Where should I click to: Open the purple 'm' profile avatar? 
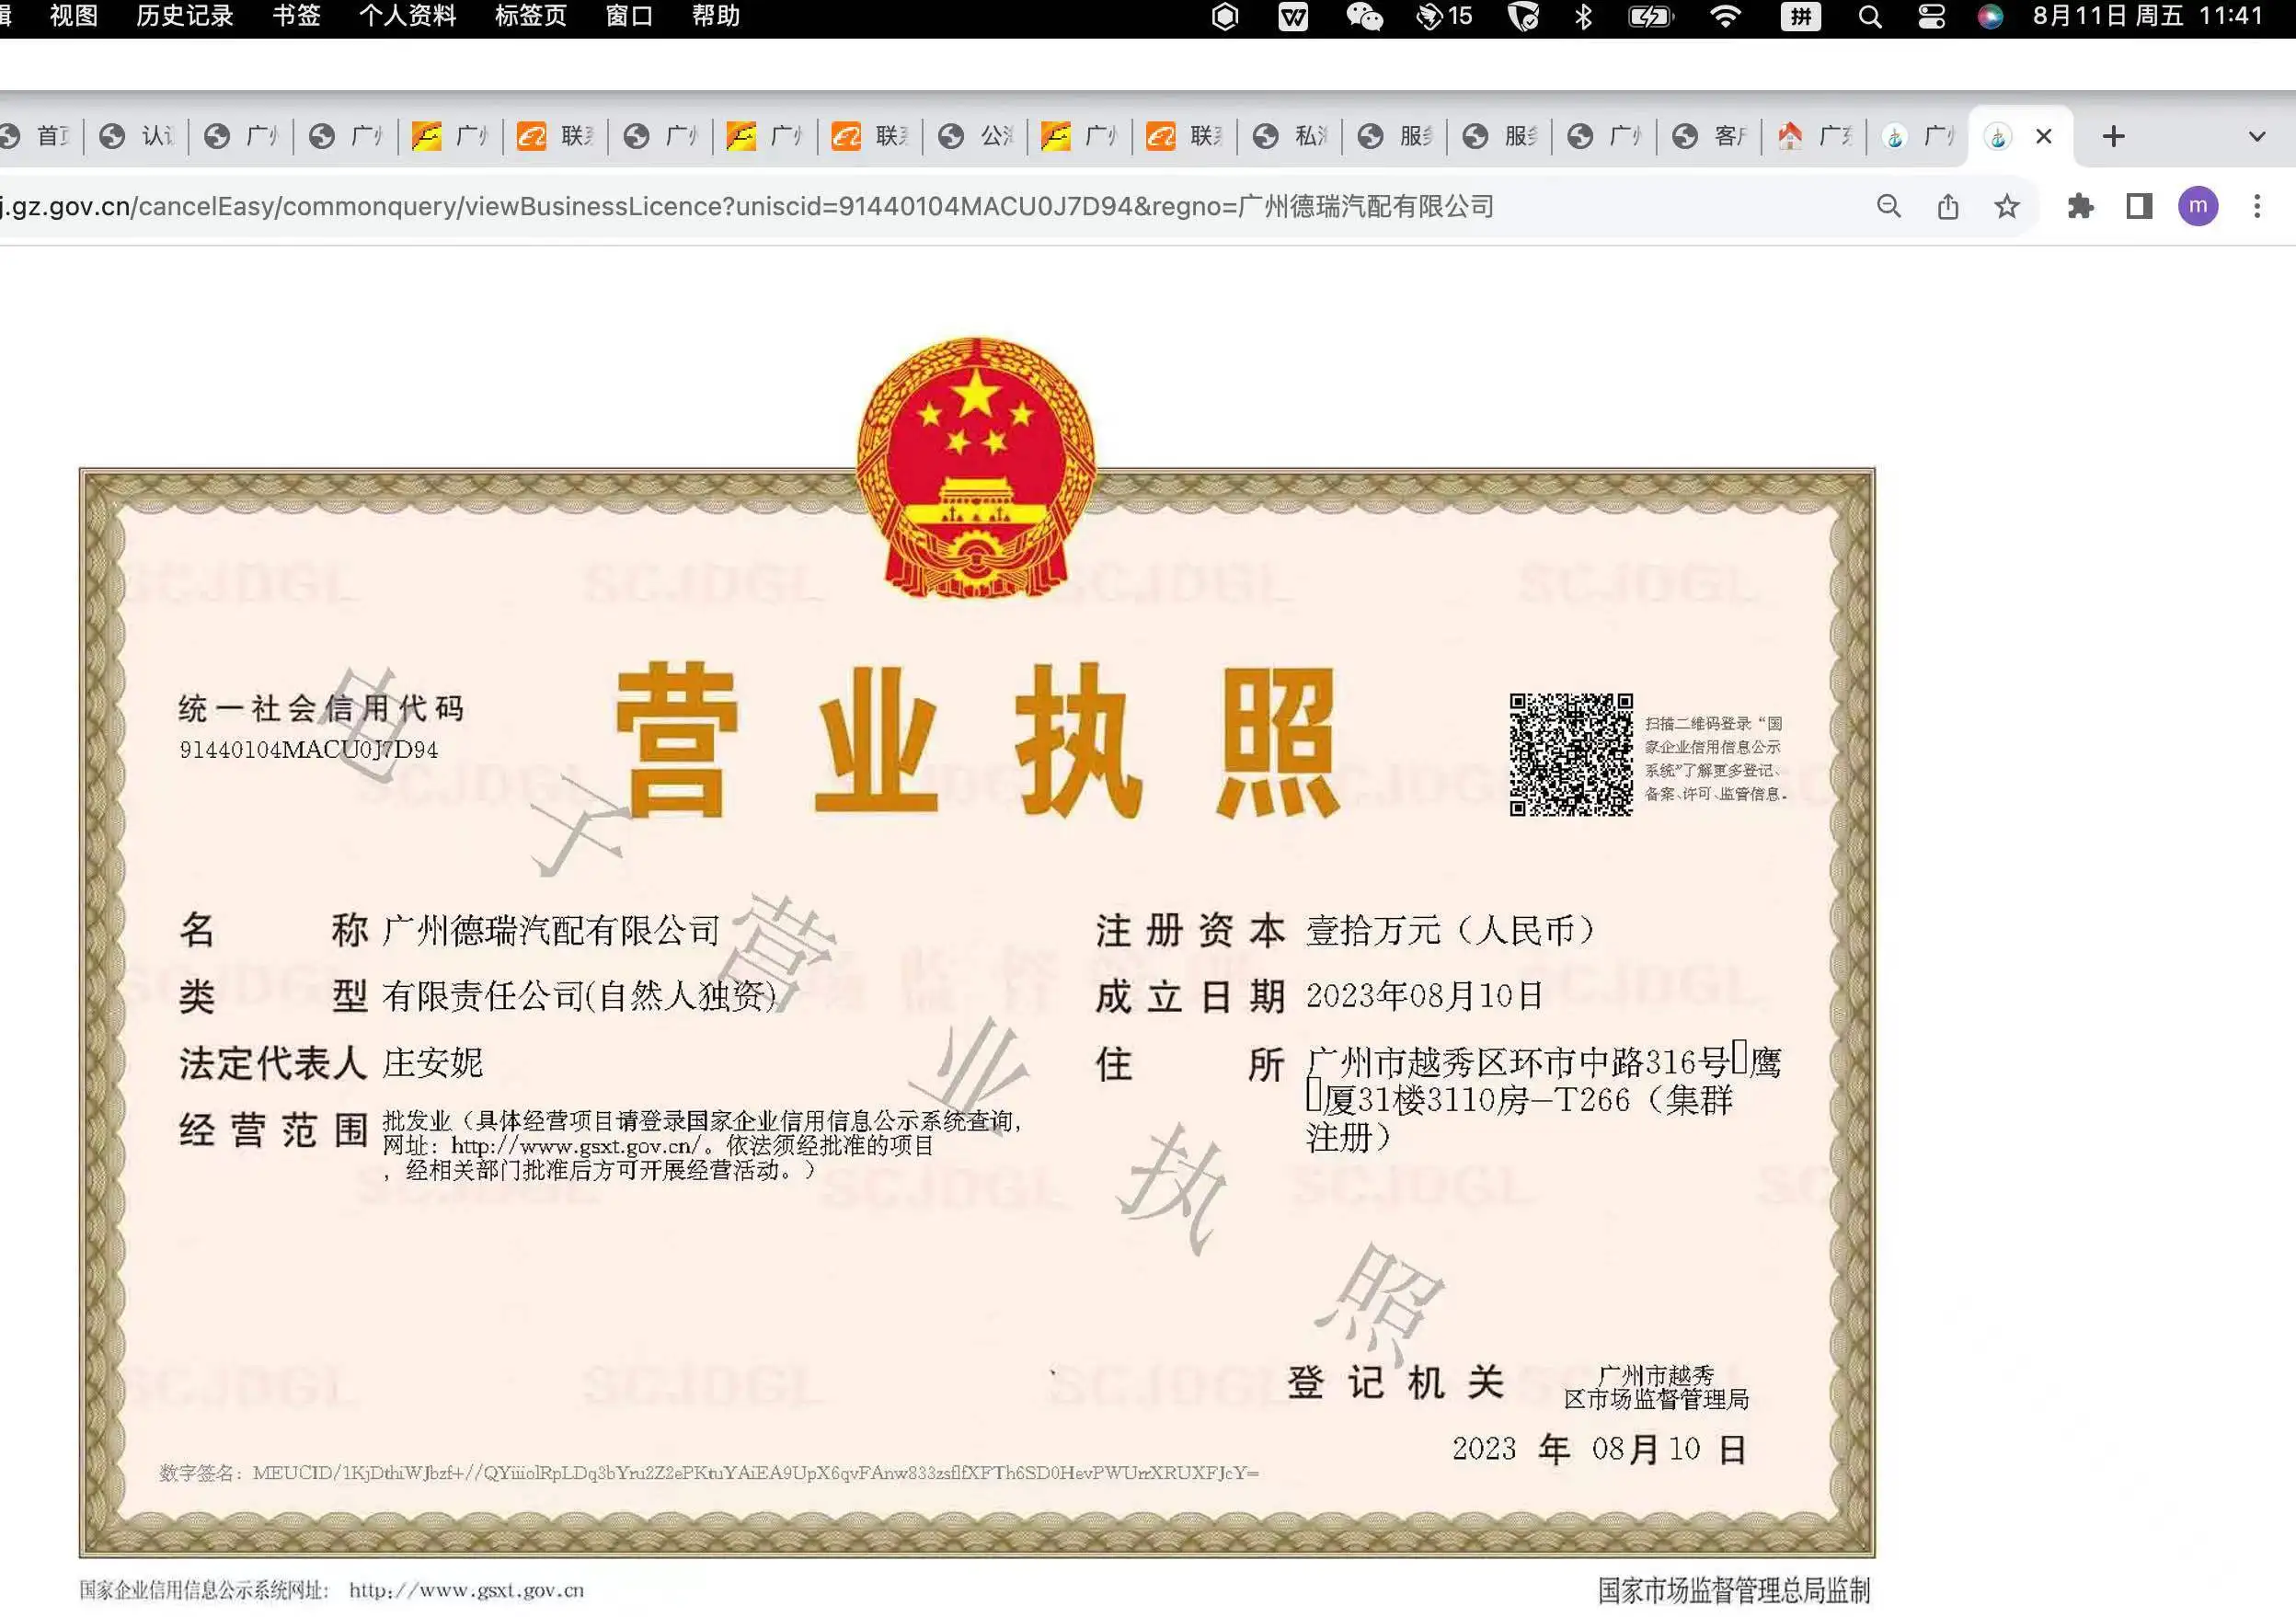click(x=2198, y=207)
